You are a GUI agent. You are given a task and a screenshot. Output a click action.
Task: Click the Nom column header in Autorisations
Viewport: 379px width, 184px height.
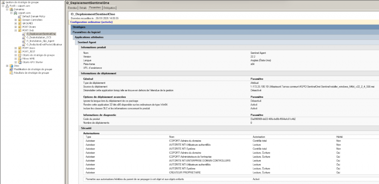pyautogui.click(x=171, y=137)
